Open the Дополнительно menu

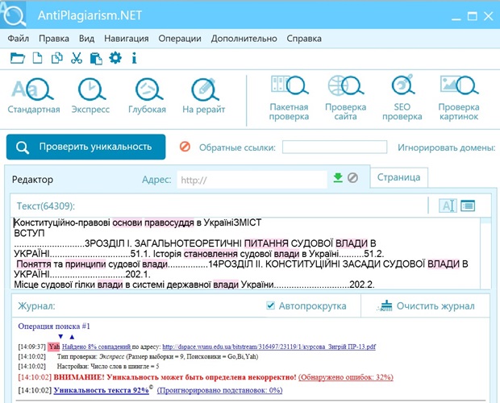(x=244, y=39)
